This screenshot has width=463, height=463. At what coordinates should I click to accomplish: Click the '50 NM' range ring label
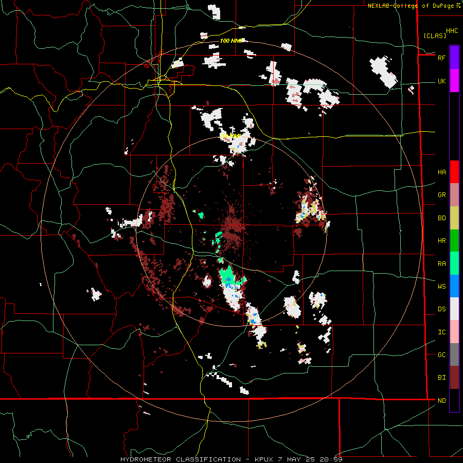[230, 136]
